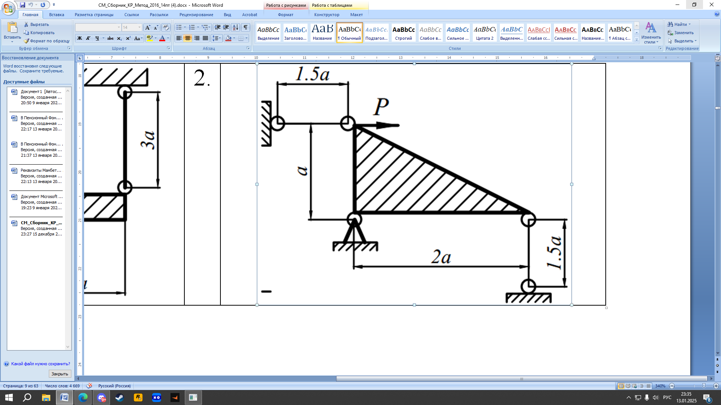
Task: Click 'Какой файл нужно сохранить?' link
Action: click(41, 364)
